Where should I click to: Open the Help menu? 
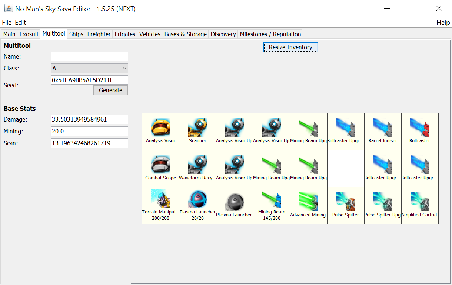443,23
